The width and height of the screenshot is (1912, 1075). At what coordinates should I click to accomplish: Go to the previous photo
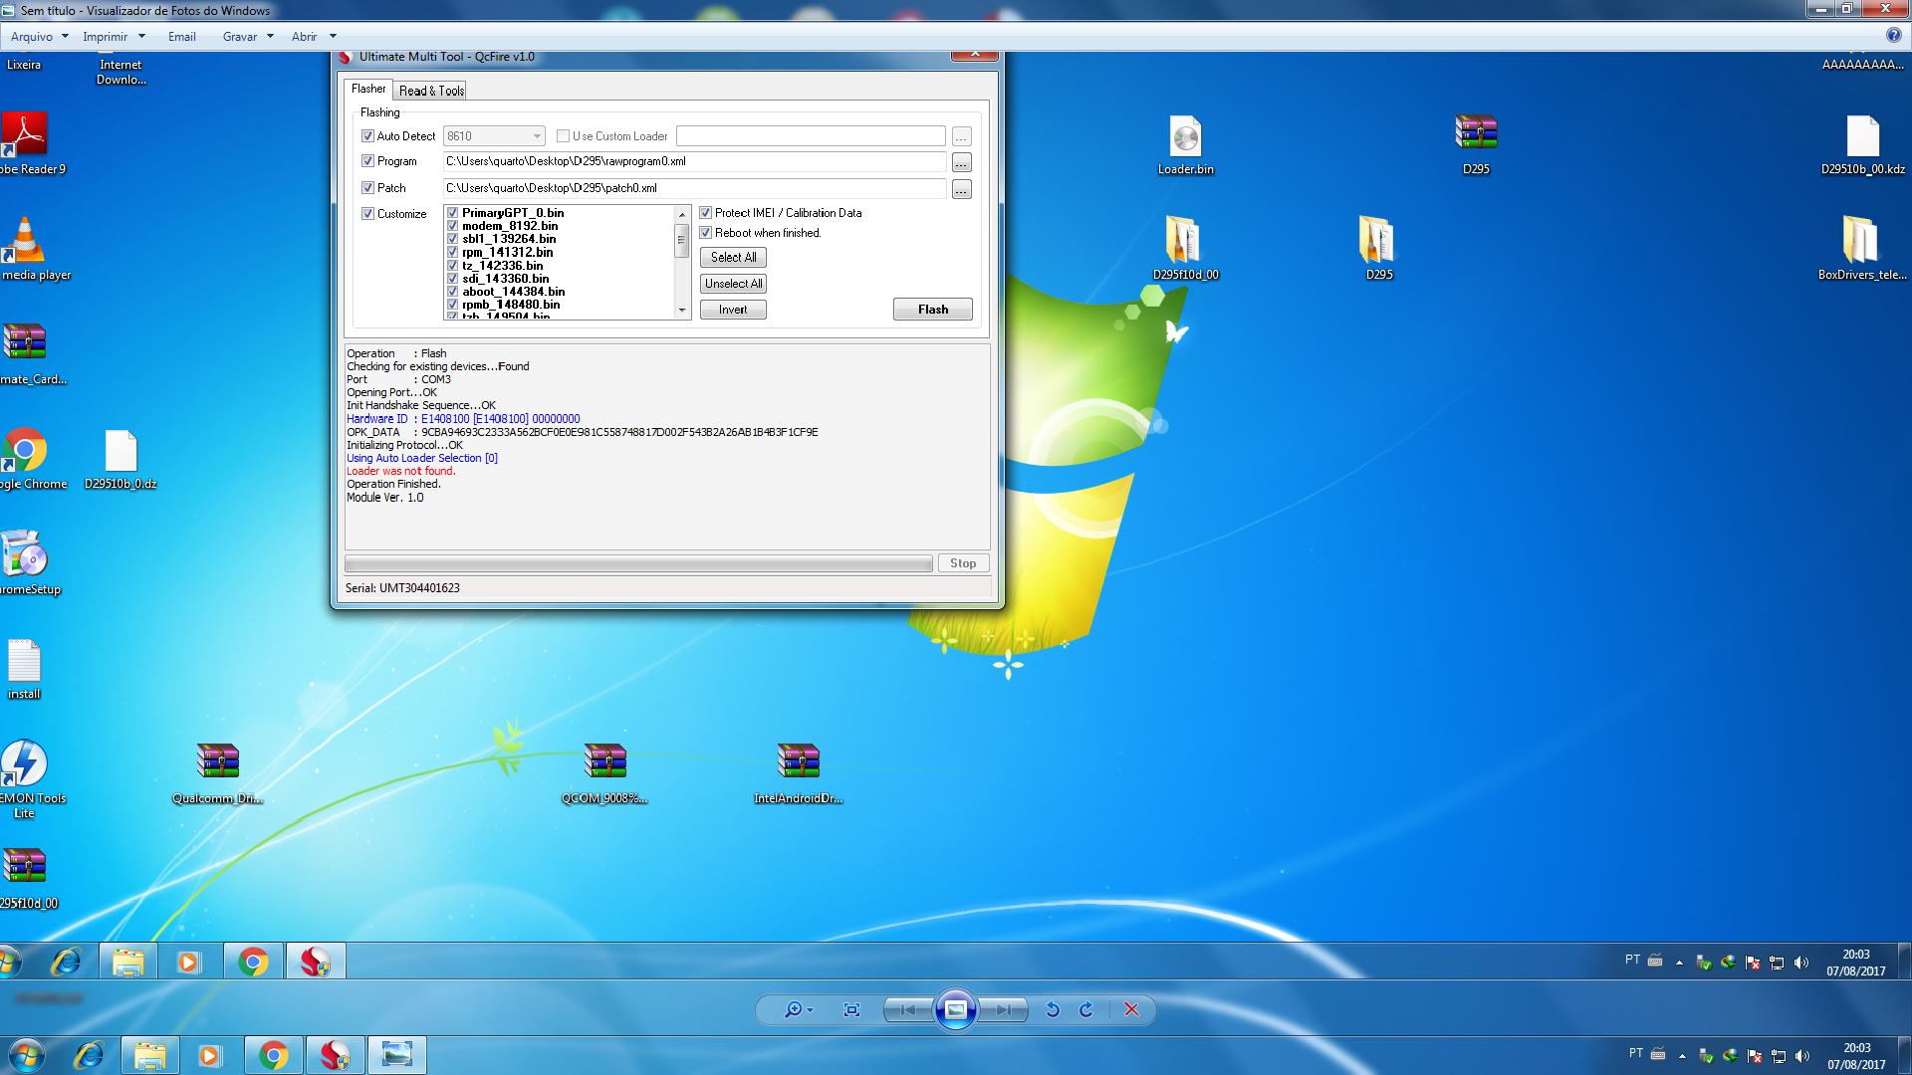907,1009
